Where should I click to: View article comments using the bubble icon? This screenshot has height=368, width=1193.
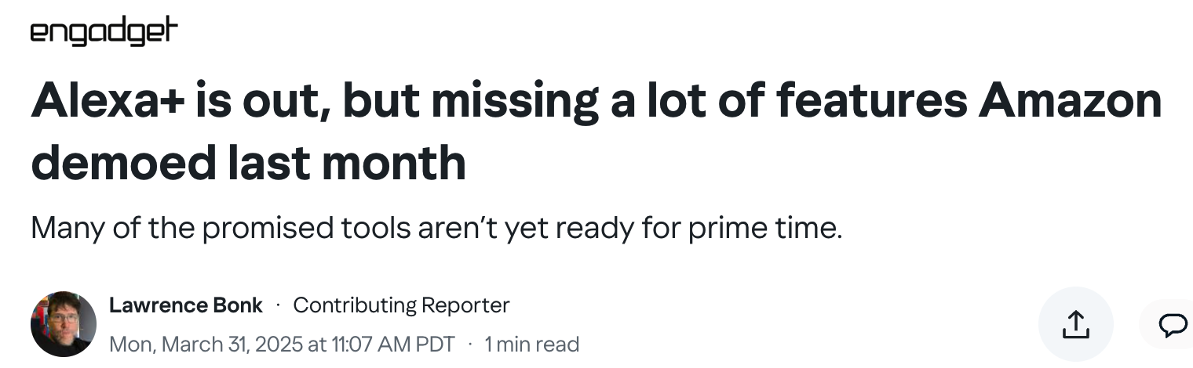coord(1173,324)
